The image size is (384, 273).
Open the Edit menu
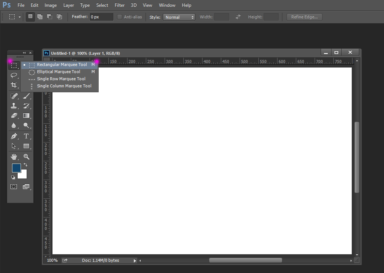(34, 5)
